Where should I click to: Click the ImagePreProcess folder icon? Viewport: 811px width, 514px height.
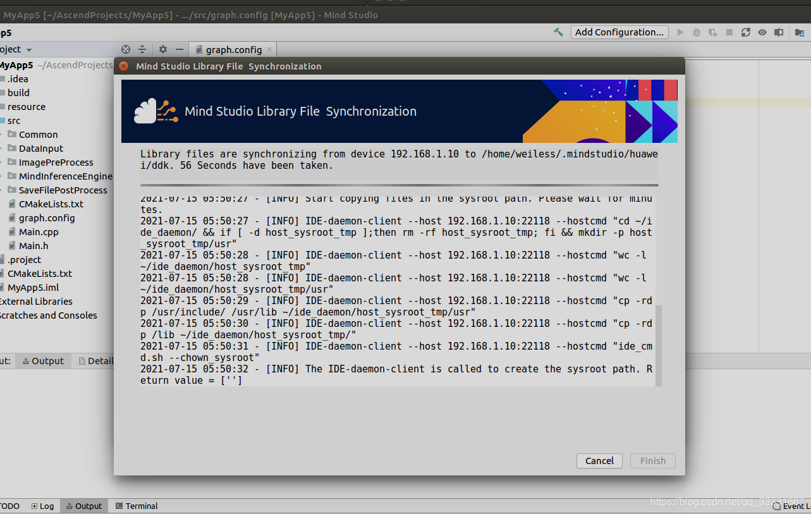point(12,162)
